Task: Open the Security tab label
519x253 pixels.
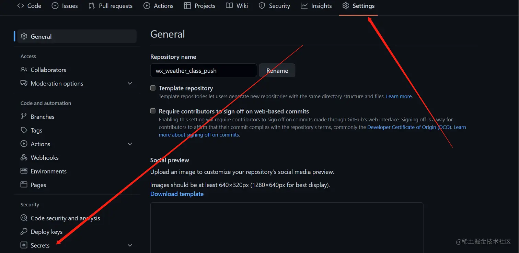Action: coord(279,6)
